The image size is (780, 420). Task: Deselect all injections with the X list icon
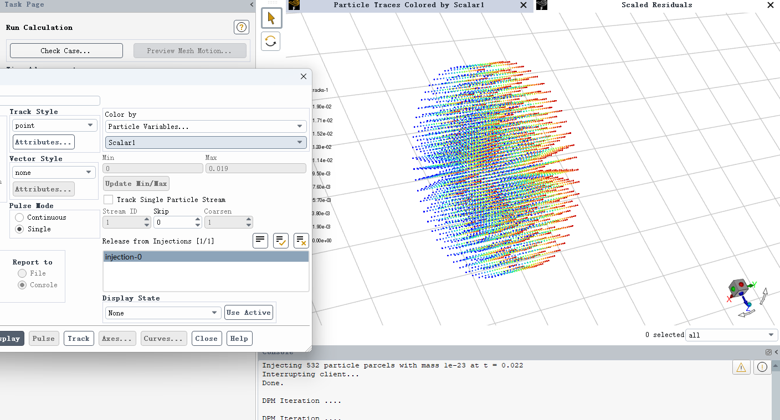[301, 241]
